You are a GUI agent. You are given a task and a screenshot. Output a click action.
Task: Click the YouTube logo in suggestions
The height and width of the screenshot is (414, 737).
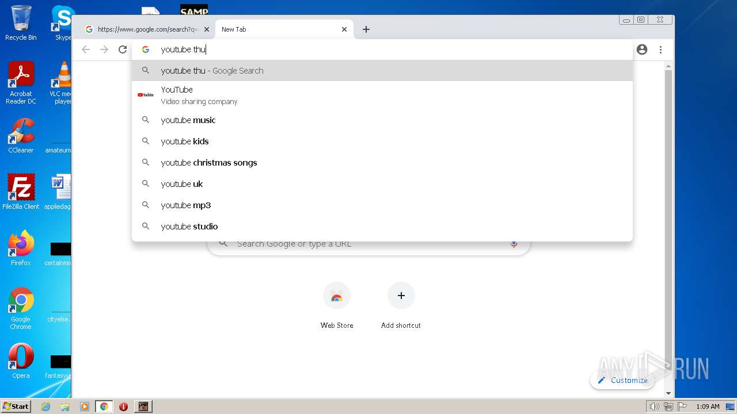[x=146, y=95]
